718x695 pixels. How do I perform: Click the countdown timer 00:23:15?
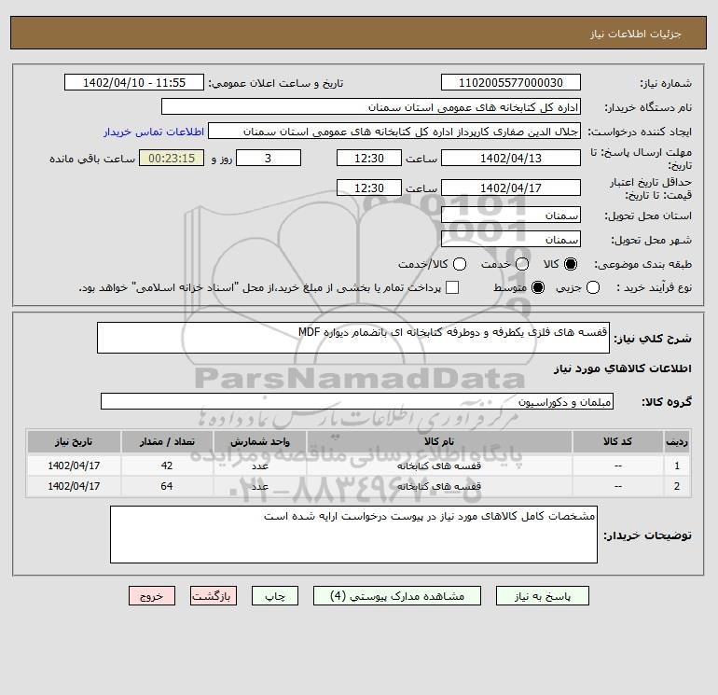pos(172,158)
